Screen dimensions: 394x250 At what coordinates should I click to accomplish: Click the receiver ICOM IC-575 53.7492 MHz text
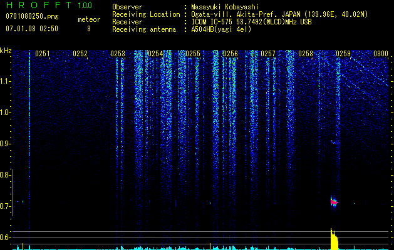pyautogui.click(x=251, y=22)
